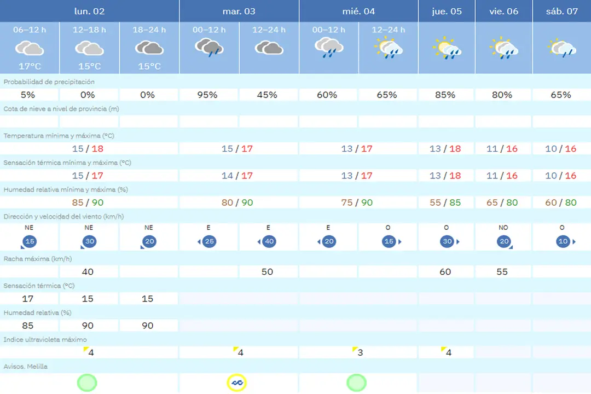The width and height of the screenshot is (591, 394).
Task: Click the 00–12 h period label under mar. 03
Action: point(209,30)
